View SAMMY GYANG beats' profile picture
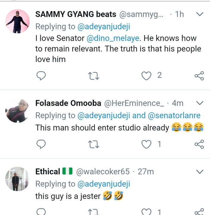This screenshot has width=210, height=215. coord(18,21)
